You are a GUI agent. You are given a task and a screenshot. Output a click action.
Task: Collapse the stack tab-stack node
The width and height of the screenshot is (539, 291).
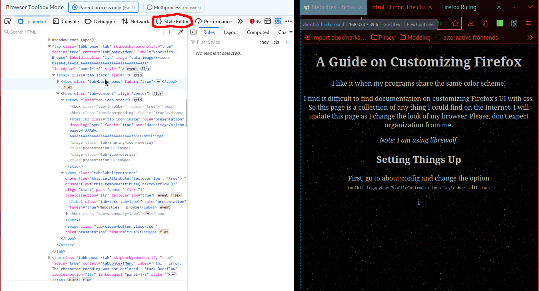(54, 75)
